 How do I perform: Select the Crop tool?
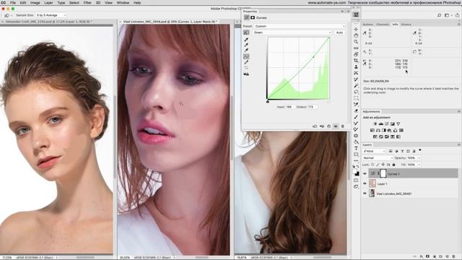click(356, 61)
